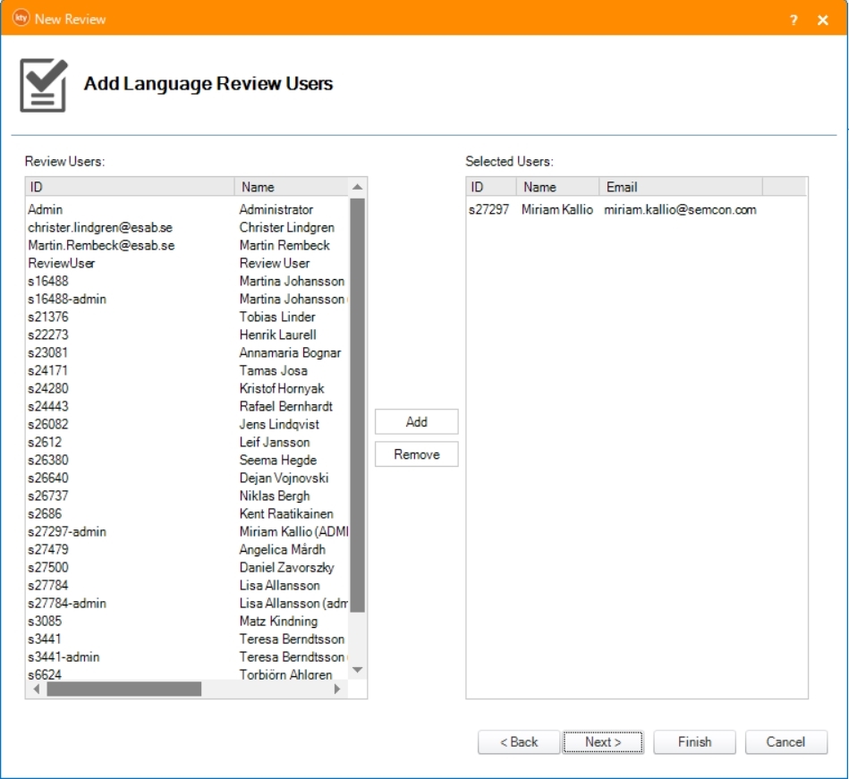849x779 pixels.
Task: Click the Add button
Action: click(x=416, y=422)
